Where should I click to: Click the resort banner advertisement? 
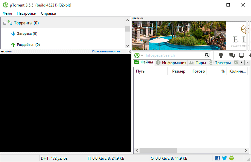pos(191,36)
